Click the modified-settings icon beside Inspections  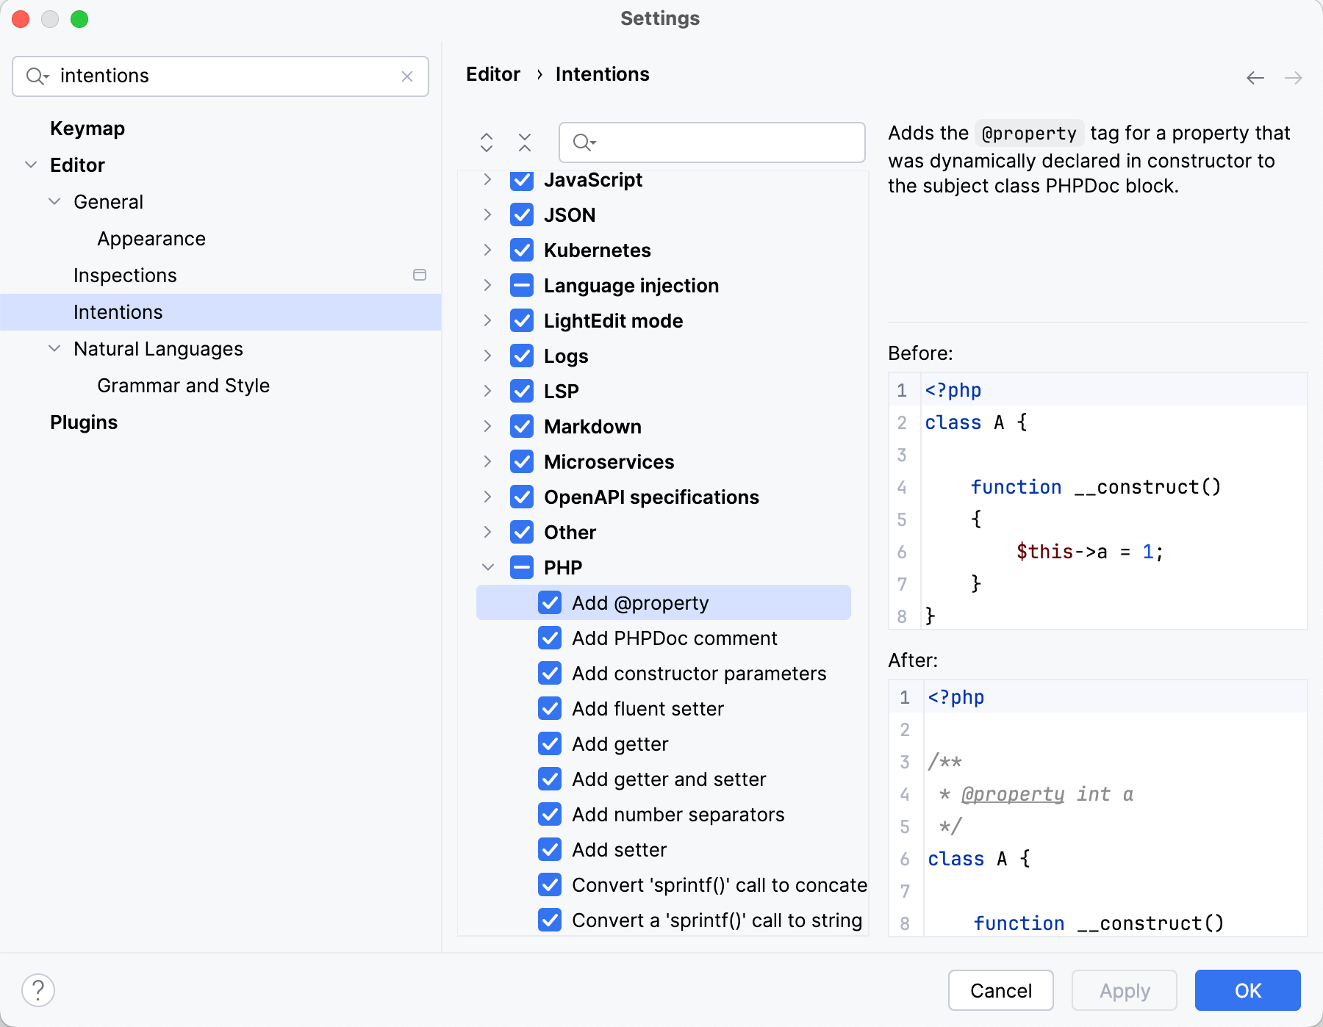click(x=419, y=275)
